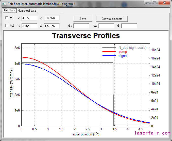
Task: Open the Numerical data tab
Action: point(27,11)
